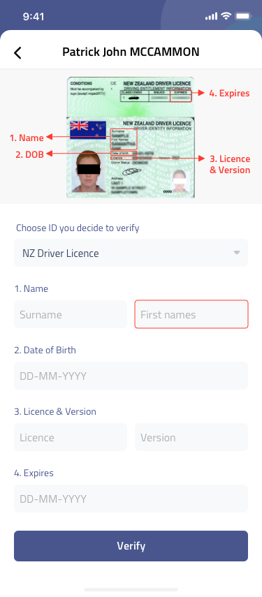262x597 pixels.
Task: Click the 9:41 status bar clock
Action: 34,17
